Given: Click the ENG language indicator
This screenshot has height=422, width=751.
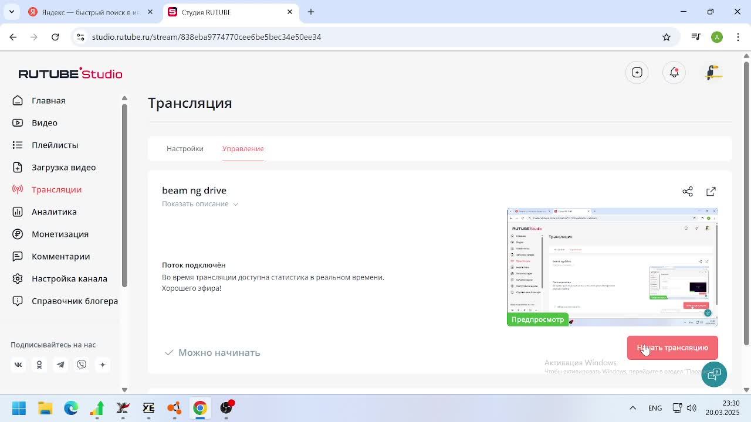Looking at the screenshot, I should 655,408.
